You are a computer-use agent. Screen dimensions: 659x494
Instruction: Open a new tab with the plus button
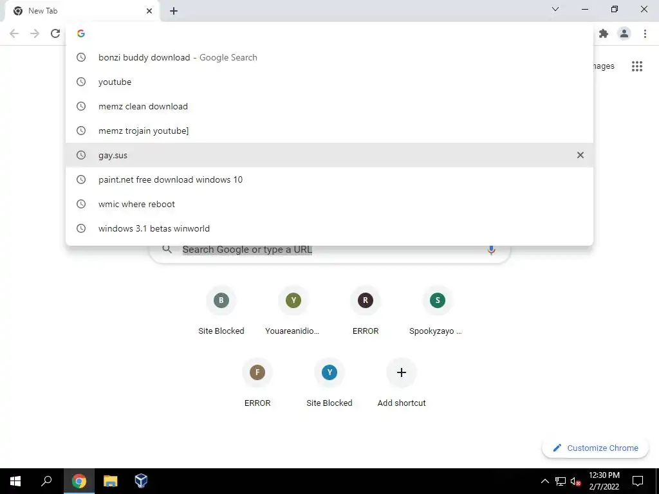[x=174, y=11]
